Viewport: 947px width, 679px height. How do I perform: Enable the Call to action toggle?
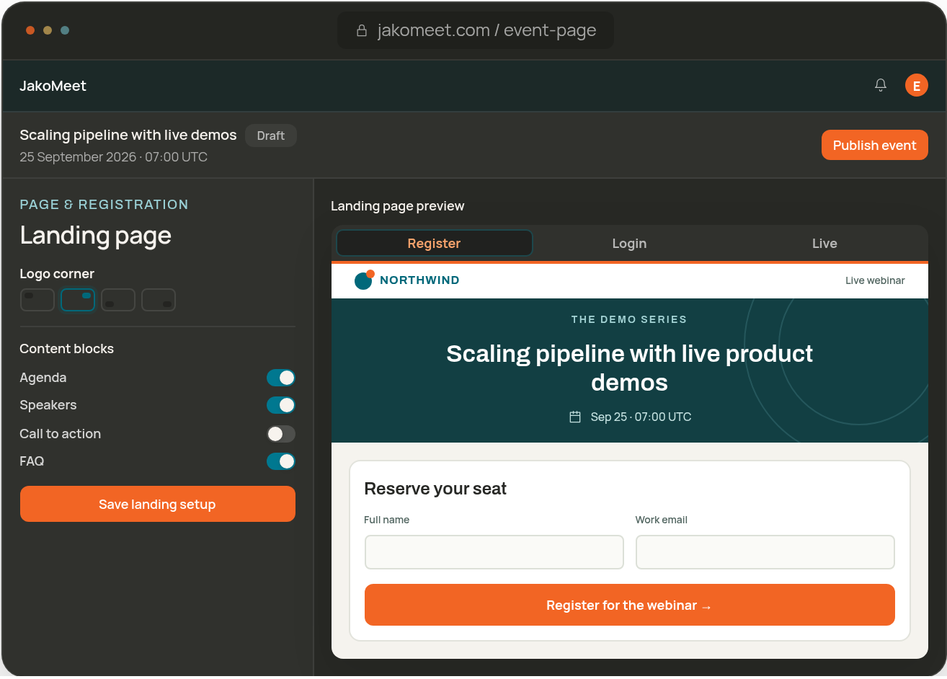click(281, 434)
